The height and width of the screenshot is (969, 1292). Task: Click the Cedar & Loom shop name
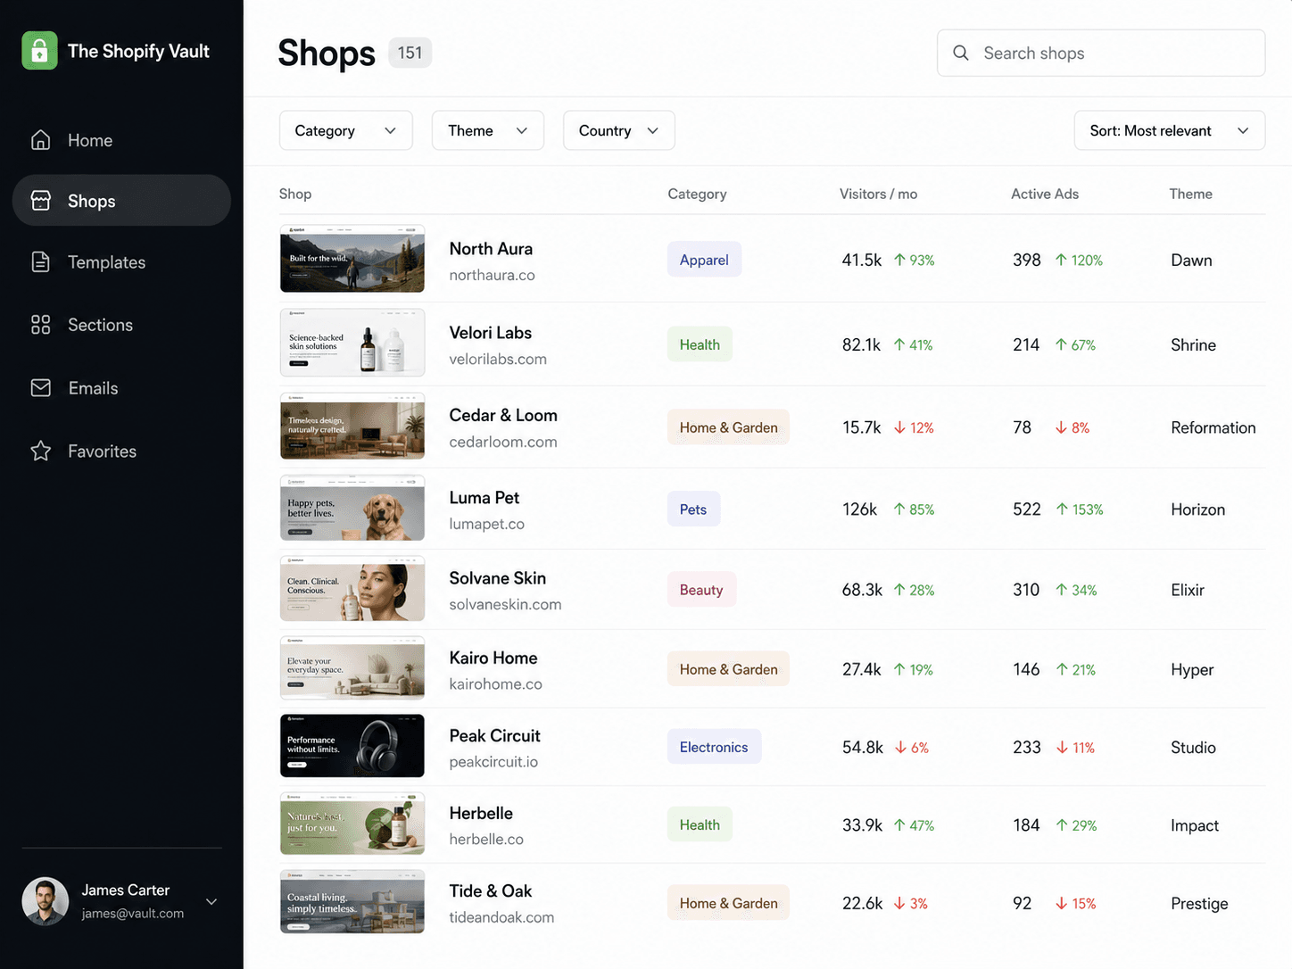(503, 415)
